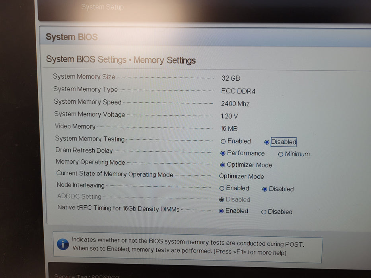Click Native tRFC Timing for 16Gb Density DIMMs label
The height and width of the screenshot is (278, 371).
pos(118,208)
